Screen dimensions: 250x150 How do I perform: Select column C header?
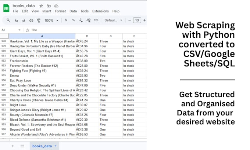click(111, 36)
